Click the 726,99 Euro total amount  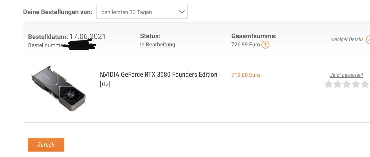coord(245,45)
